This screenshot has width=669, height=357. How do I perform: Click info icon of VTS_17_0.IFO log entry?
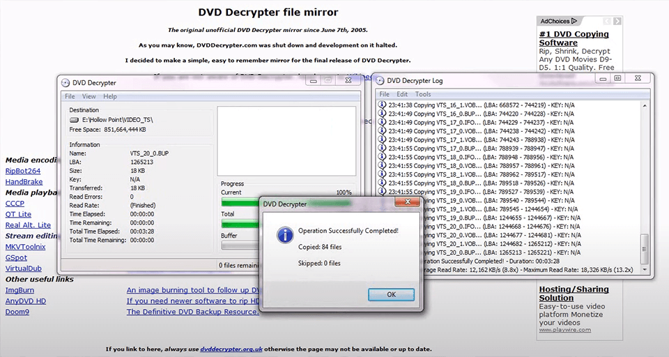(382, 122)
